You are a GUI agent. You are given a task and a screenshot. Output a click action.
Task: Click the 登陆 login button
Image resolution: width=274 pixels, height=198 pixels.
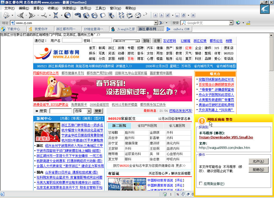coord(146,41)
